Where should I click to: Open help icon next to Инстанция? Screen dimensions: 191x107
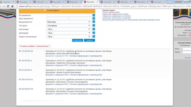[x=94, y=29]
